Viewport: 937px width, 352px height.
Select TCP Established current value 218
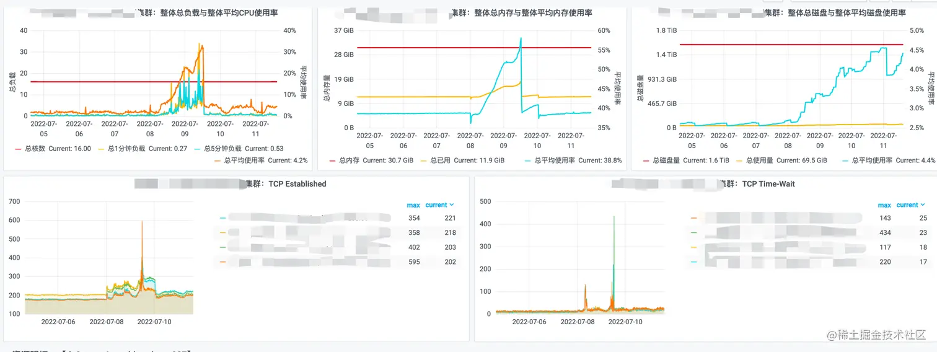[x=450, y=233]
